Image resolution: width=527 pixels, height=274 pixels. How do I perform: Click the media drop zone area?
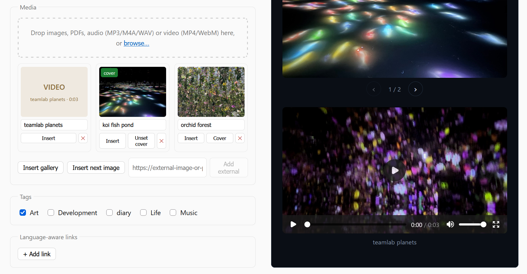click(133, 38)
